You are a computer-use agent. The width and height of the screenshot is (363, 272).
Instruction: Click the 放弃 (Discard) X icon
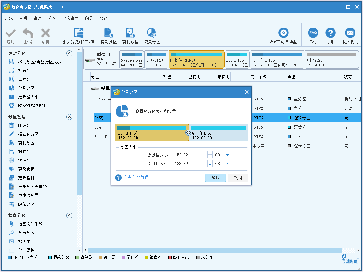point(46,33)
